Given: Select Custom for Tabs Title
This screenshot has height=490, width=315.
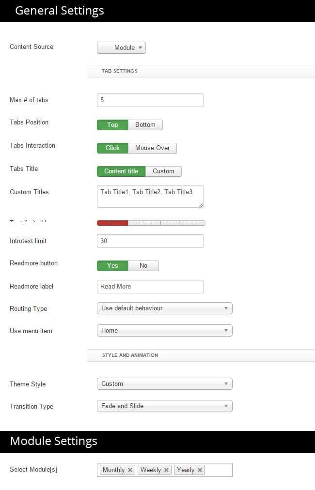Looking at the screenshot, I should tap(164, 171).
